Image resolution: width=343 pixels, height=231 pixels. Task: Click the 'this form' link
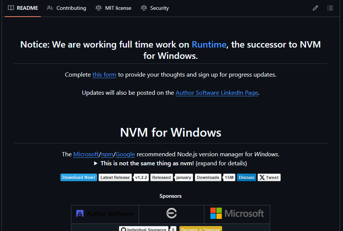click(x=104, y=74)
